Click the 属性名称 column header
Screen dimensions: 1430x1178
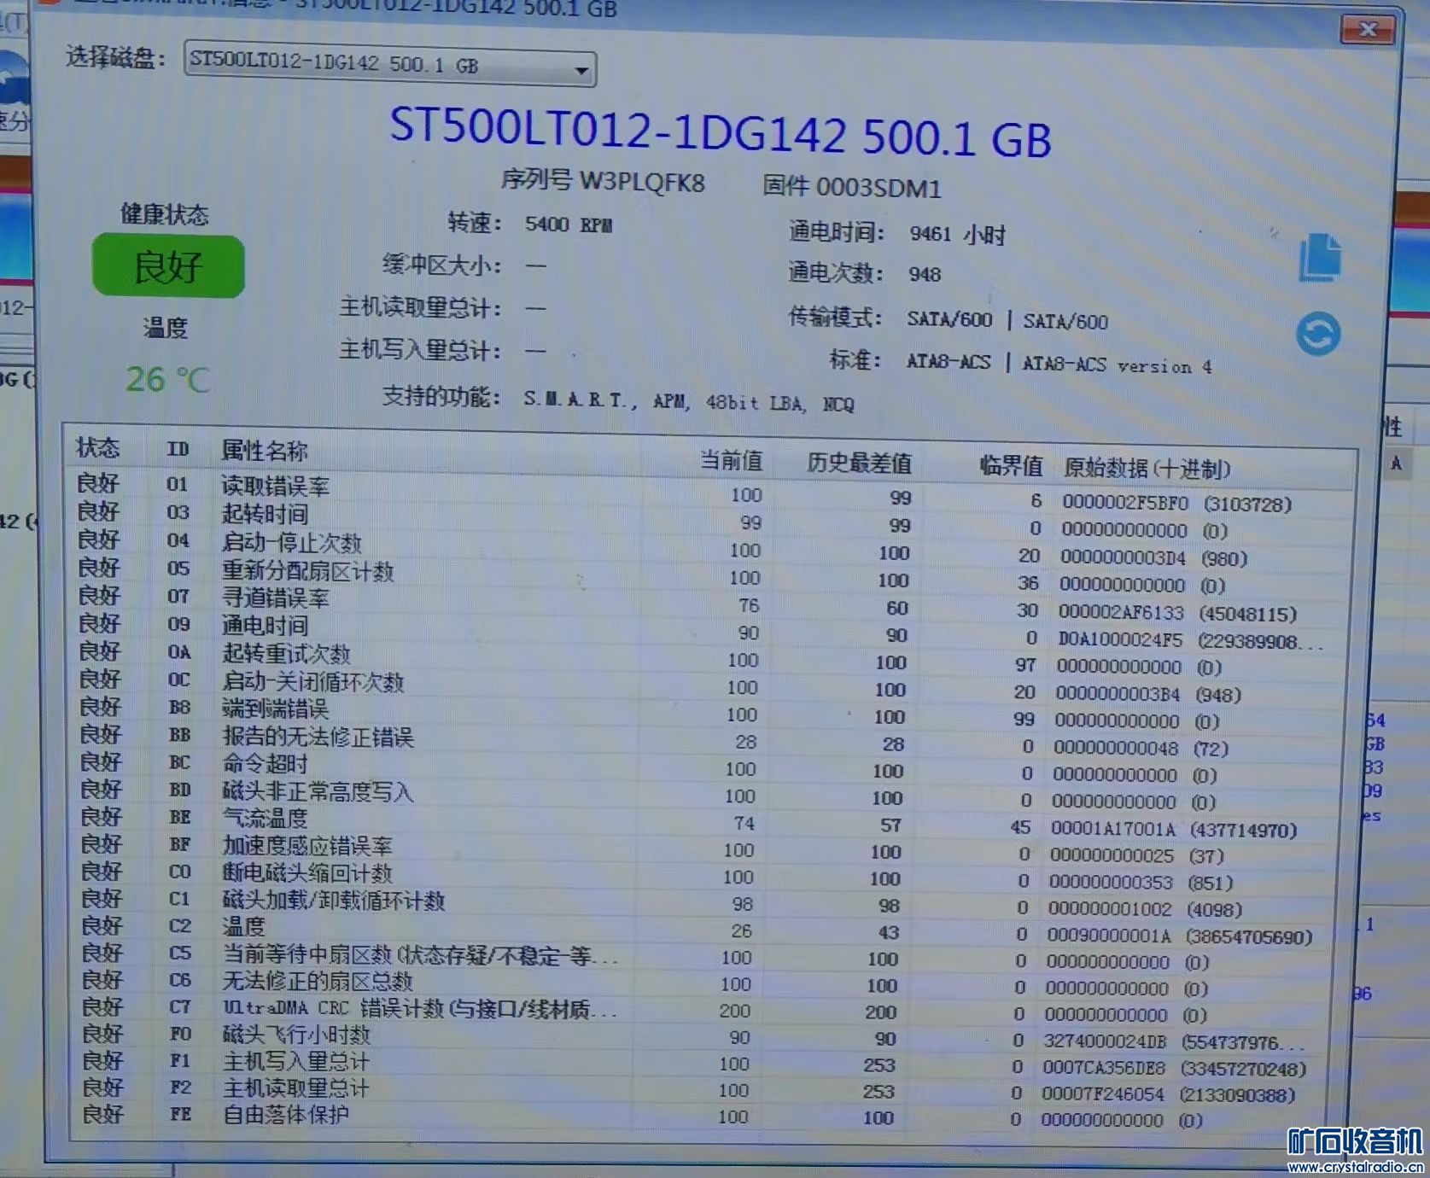pyautogui.click(x=265, y=451)
